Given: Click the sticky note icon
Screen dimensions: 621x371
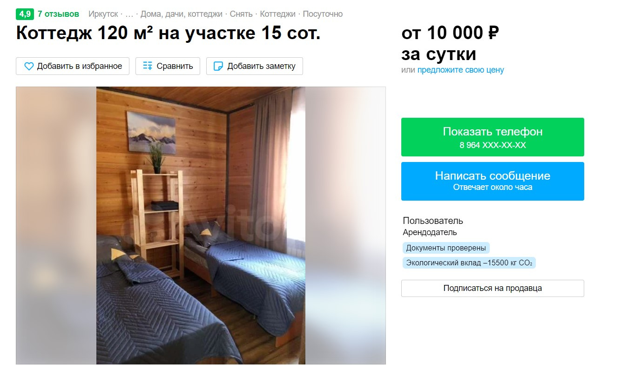Looking at the screenshot, I should coord(218,66).
